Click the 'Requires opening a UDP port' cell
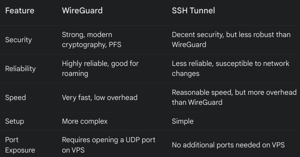 pyautogui.click(x=109, y=145)
